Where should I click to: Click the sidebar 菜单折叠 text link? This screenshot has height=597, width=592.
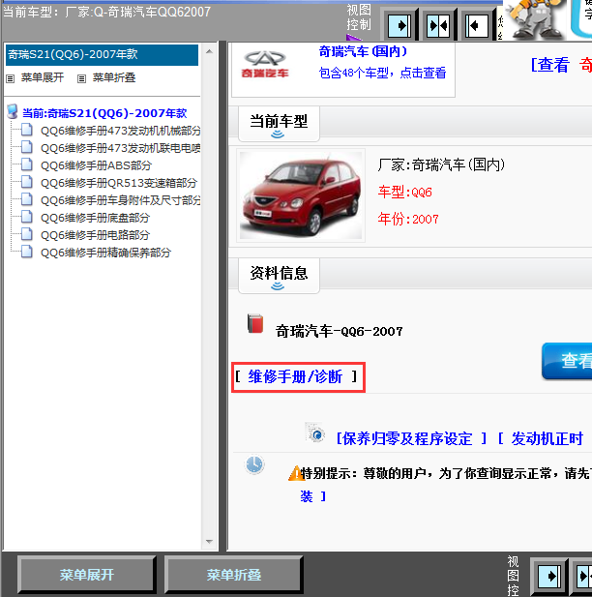click(x=114, y=77)
